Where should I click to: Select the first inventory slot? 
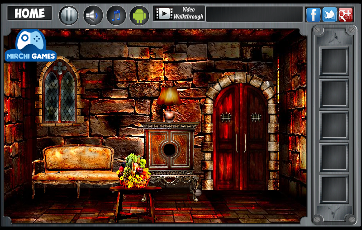click(334, 61)
